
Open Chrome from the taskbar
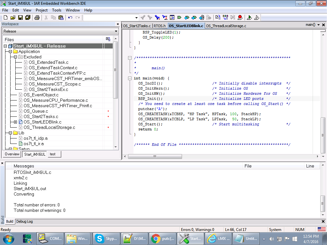pos(163,239)
